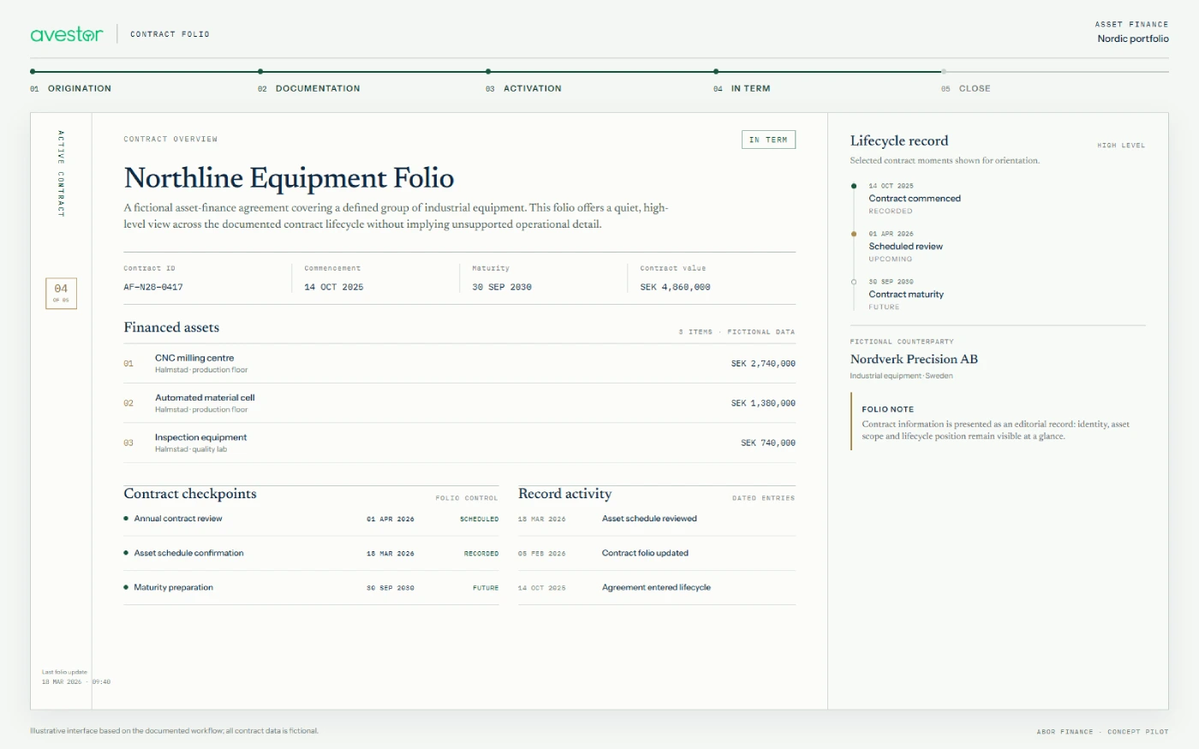Viewport: 1199px width, 749px height.
Task: Open the CNC milling centre asset
Action: point(459,364)
